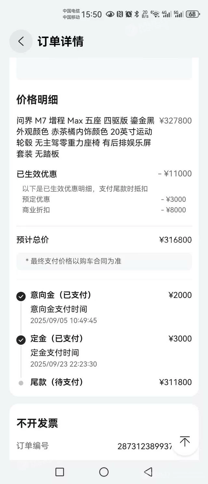Viewport: 208px width, 484px height.
Task: Tap the back arrow button
Action: (x=21, y=41)
